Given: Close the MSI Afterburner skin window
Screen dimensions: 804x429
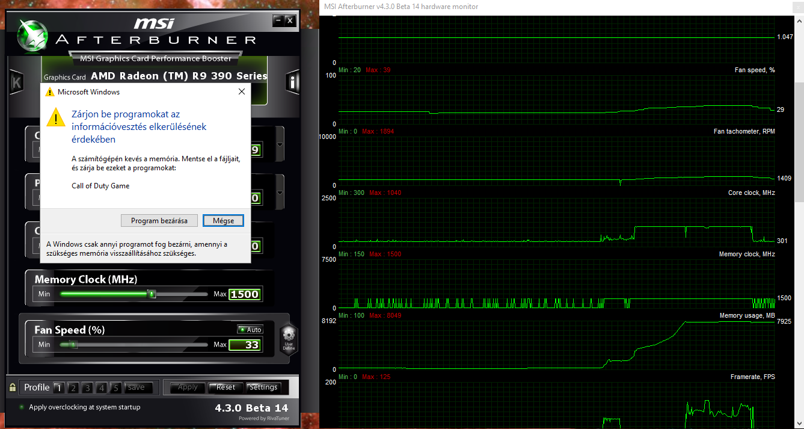Looking at the screenshot, I should [x=290, y=20].
